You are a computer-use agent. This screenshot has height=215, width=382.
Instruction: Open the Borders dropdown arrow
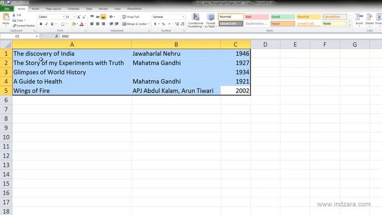66,24
